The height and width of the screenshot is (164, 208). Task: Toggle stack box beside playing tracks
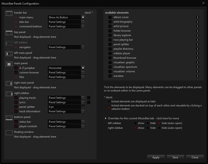89,98
